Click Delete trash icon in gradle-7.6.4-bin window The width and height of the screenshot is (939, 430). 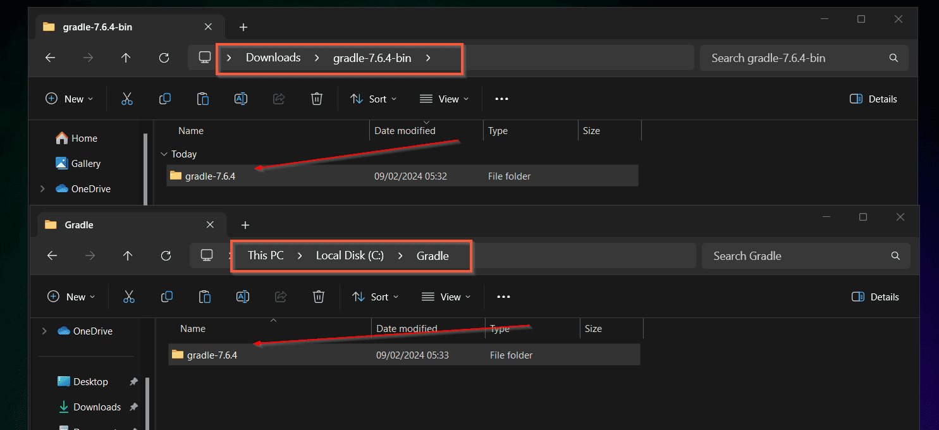pos(317,99)
